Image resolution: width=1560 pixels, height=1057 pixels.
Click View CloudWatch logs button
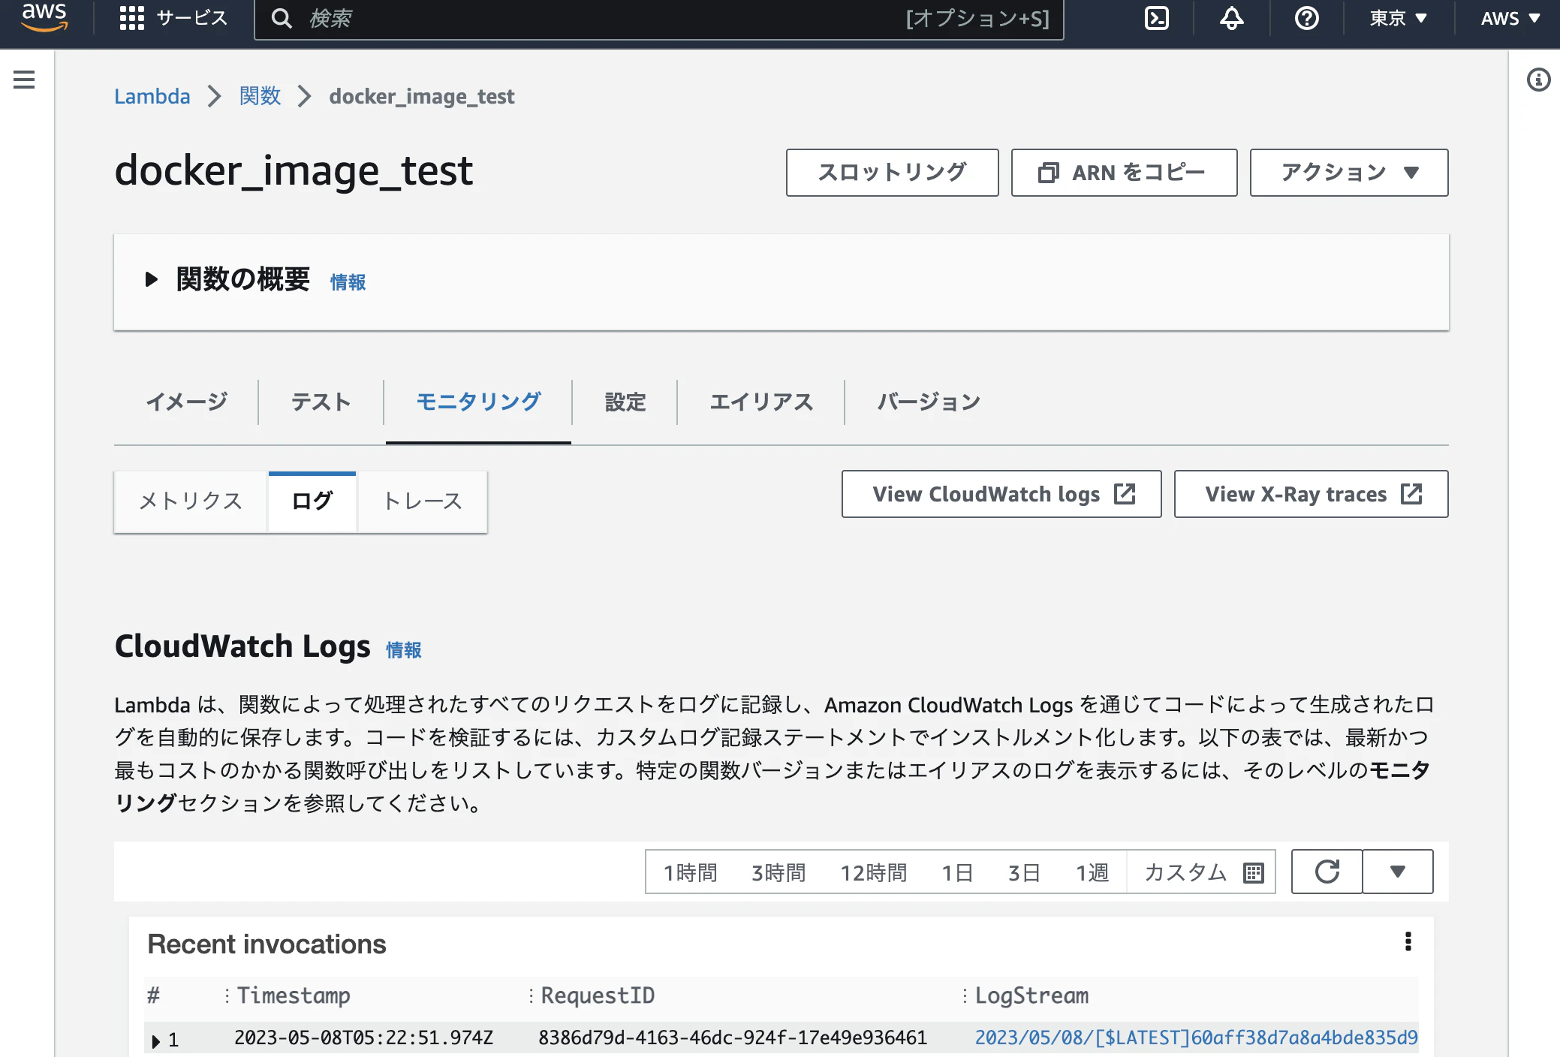pyautogui.click(x=1001, y=494)
